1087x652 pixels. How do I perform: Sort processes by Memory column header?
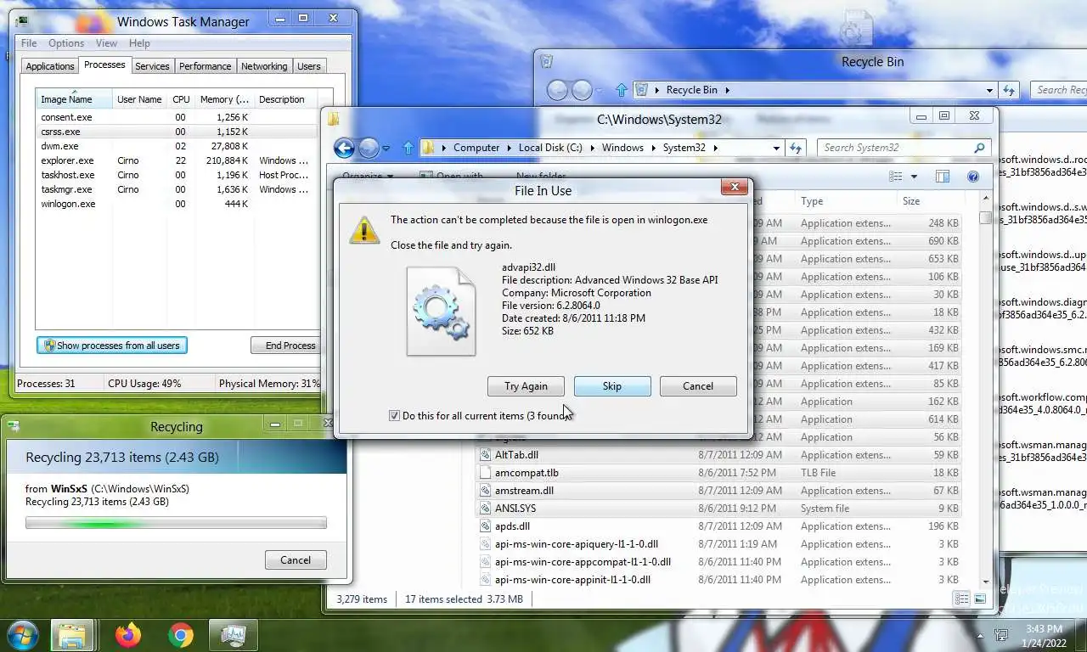(x=224, y=99)
